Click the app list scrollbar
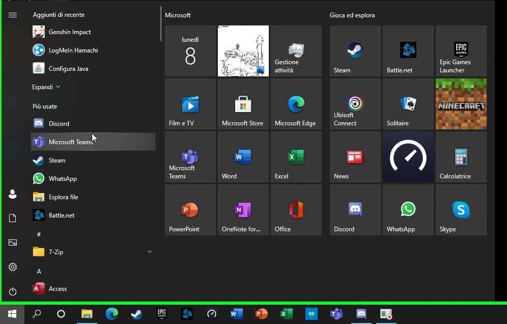This screenshot has height=324, width=507. (161, 24)
